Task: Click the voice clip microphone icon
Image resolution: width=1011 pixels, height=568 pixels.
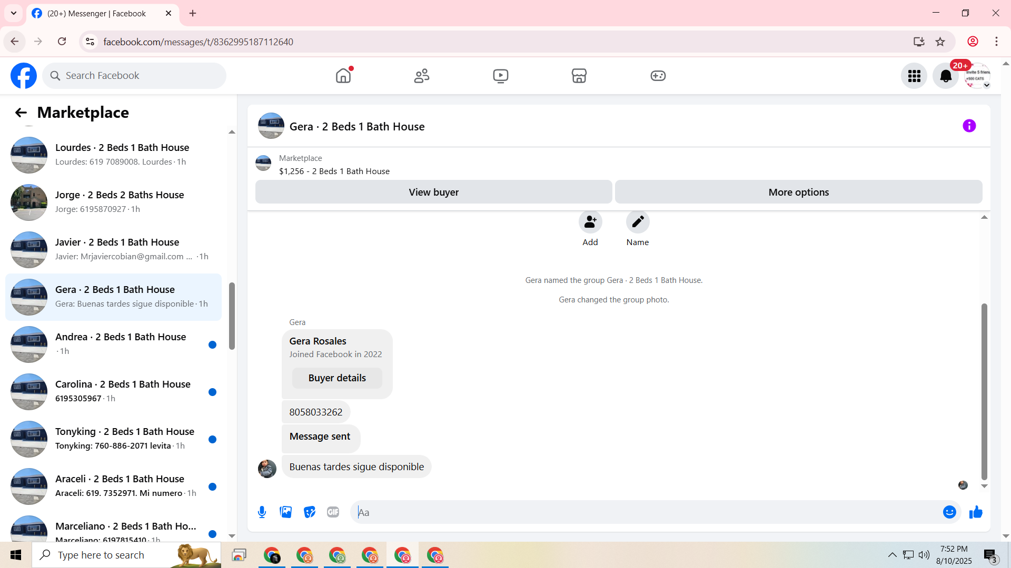Action: coord(262,512)
